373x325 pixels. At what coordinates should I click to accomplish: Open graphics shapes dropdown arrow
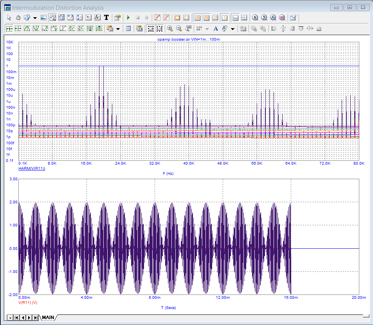[35, 18]
